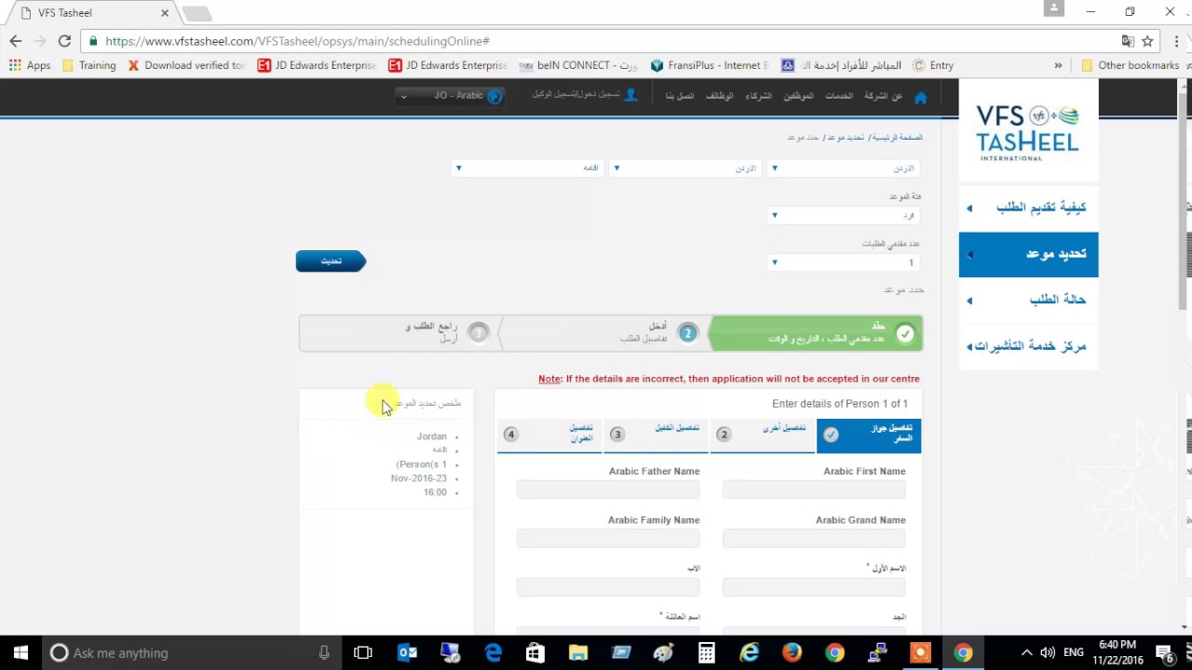Click the globe icon beside JO - Arabic

494,96
